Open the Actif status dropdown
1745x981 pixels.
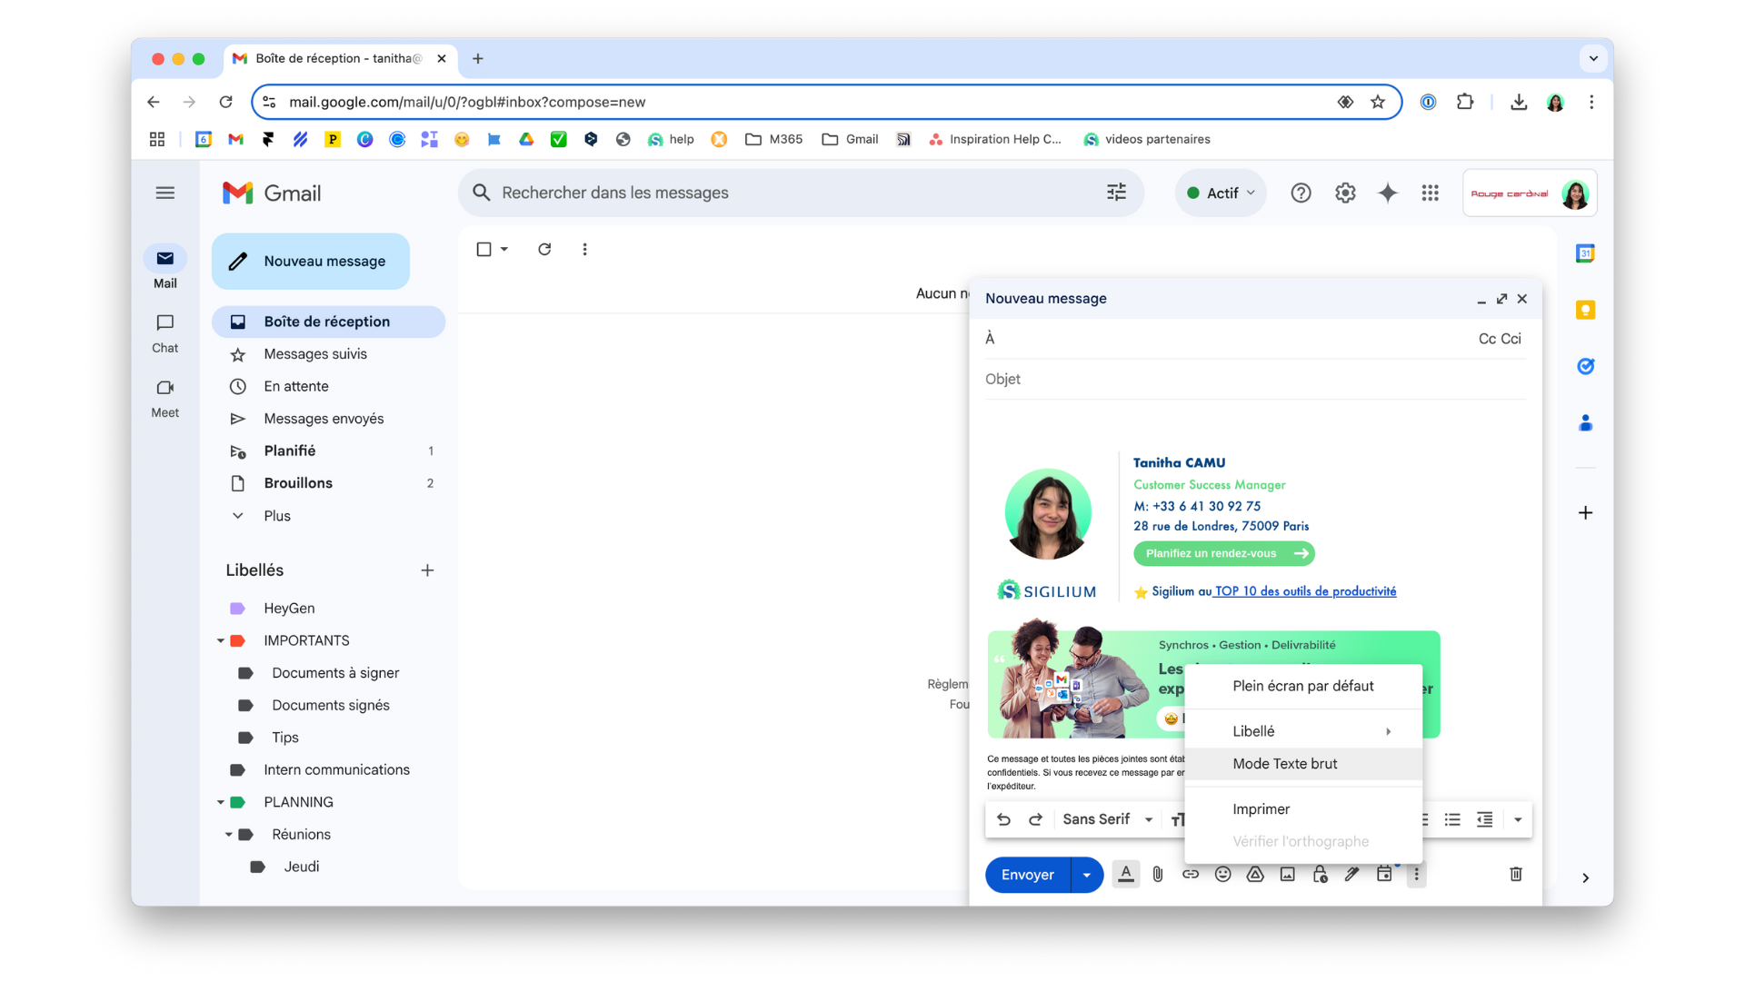tap(1221, 193)
